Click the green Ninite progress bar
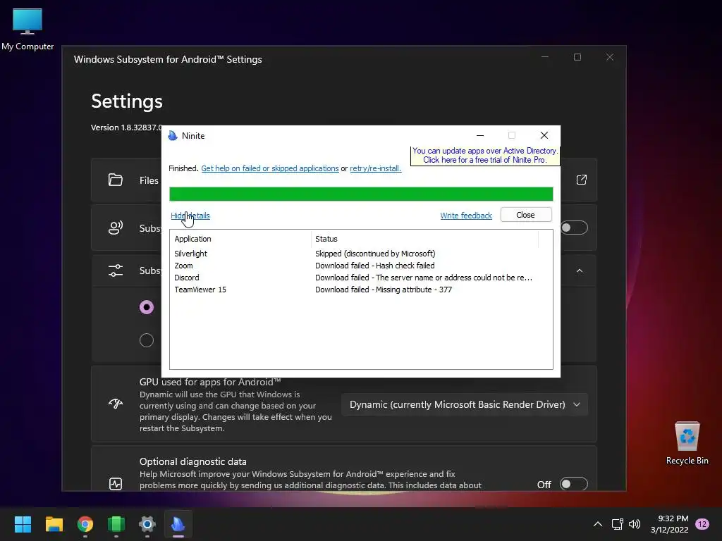The image size is (722, 541). [361, 194]
